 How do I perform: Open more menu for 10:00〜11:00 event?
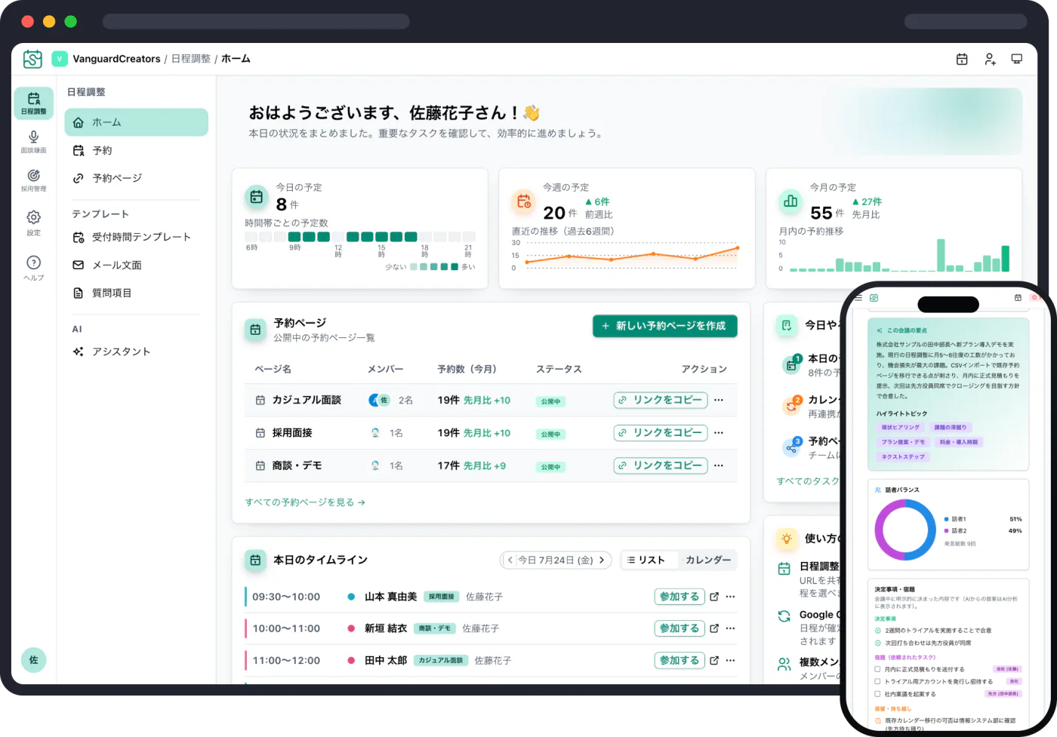730,628
